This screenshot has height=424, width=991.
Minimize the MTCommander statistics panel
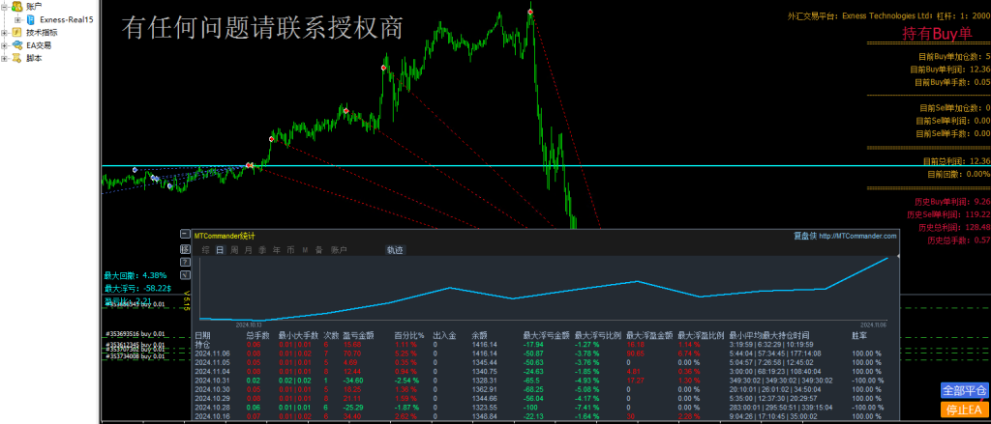point(185,234)
